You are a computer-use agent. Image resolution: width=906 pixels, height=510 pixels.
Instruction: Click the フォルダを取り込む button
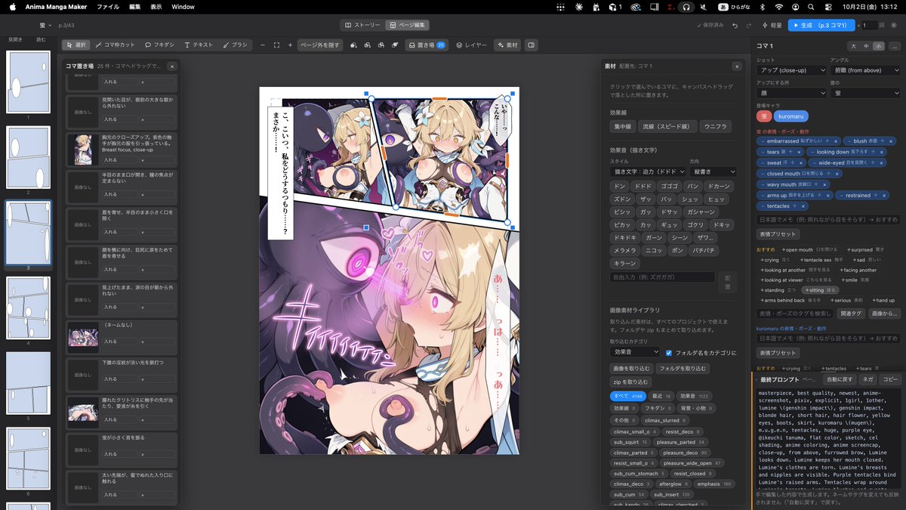[x=683, y=368]
